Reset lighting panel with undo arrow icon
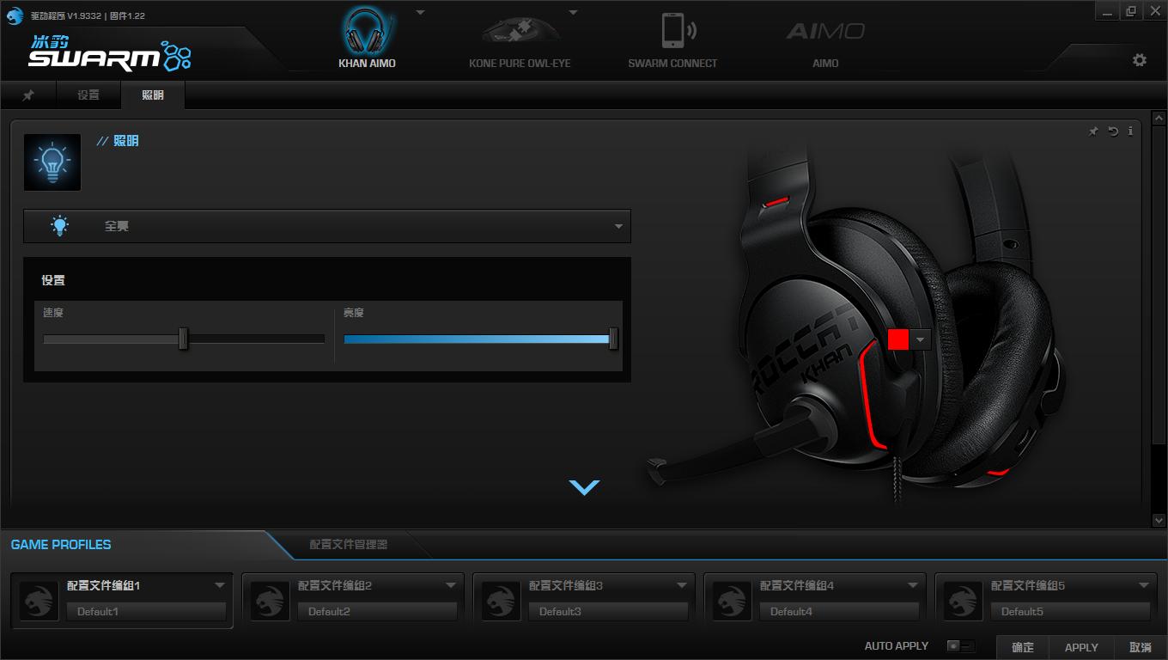Viewport: 1168px width, 660px height. click(1113, 131)
